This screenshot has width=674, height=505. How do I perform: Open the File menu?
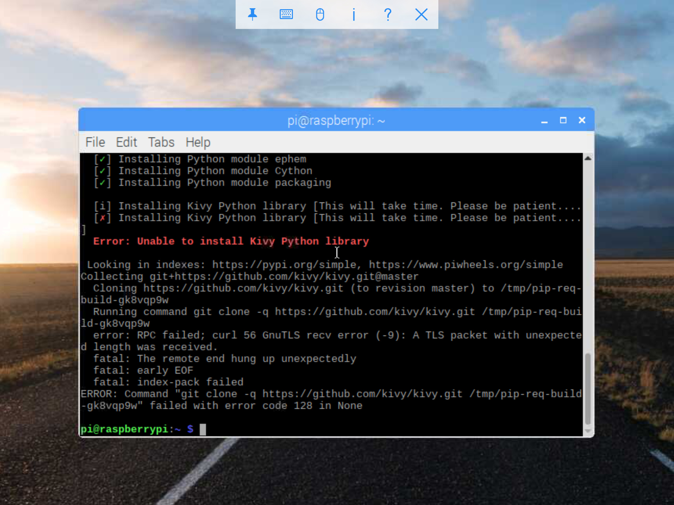[95, 142]
